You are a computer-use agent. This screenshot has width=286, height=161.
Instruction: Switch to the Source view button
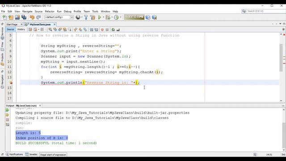point(10,30)
